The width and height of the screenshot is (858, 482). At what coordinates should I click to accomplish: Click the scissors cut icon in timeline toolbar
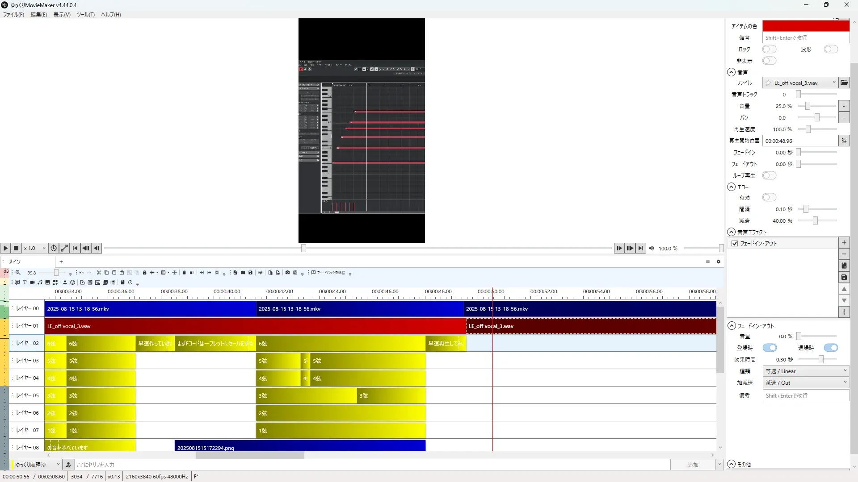99,273
